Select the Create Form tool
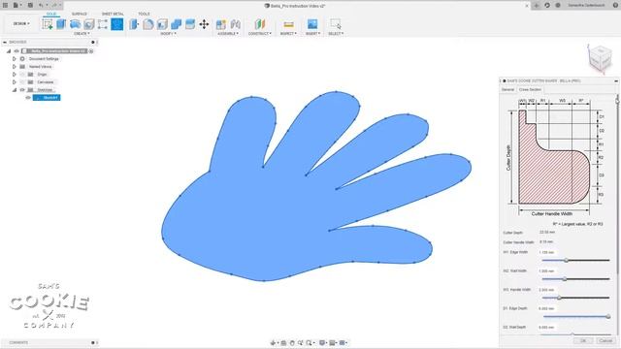Image resolution: width=621 pixels, height=349 pixels. (103, 24)
